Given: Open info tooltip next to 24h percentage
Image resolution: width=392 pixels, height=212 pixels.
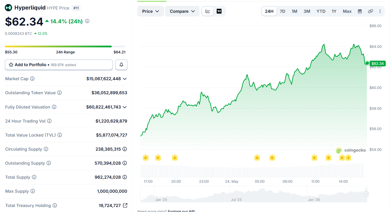Looking at the screenshot, I should [87, 21].
